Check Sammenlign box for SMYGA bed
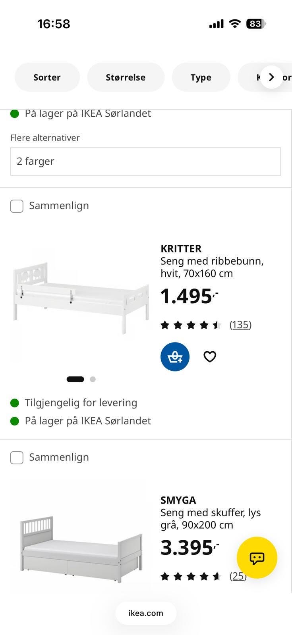 17,458
